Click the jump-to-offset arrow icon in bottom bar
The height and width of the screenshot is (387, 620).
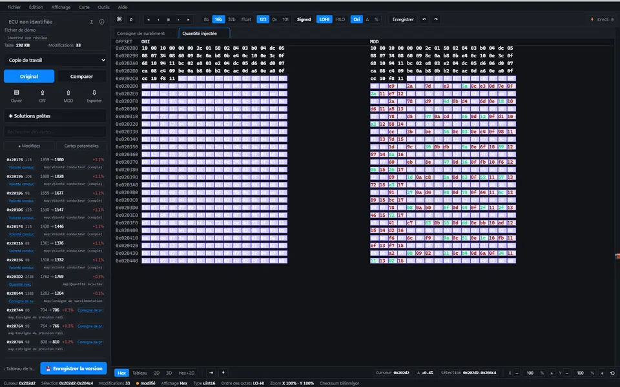211,372
